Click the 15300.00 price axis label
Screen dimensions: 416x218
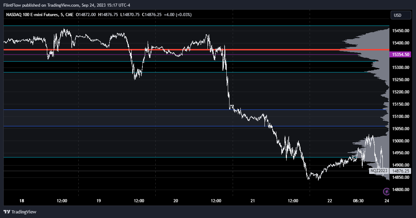pyautogui.click(x=401, y=68)
